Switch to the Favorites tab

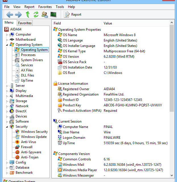[25, 23]
